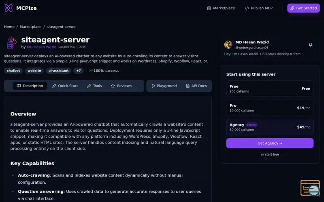
Task: Click the 'Question answering' bullet label
Action: pos(41,191)
